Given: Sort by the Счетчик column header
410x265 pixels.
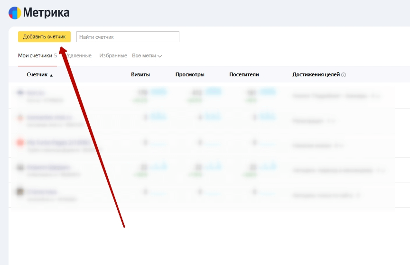Looking at the screenshot, I should click(x=37, y=74).
